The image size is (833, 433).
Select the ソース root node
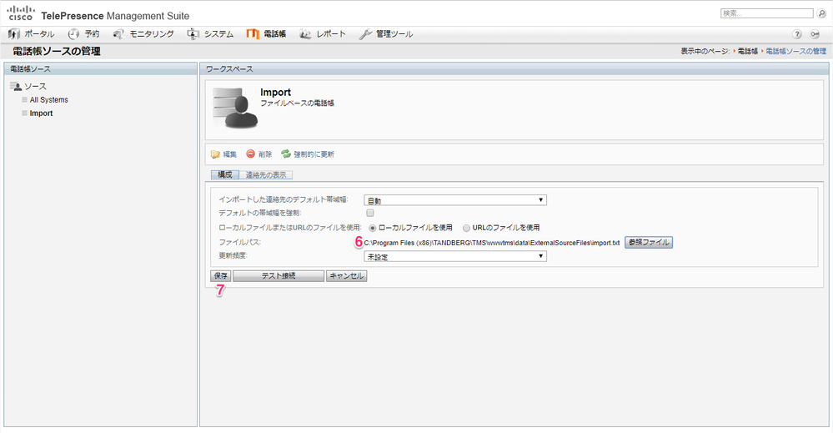click(x=36, y=86)
